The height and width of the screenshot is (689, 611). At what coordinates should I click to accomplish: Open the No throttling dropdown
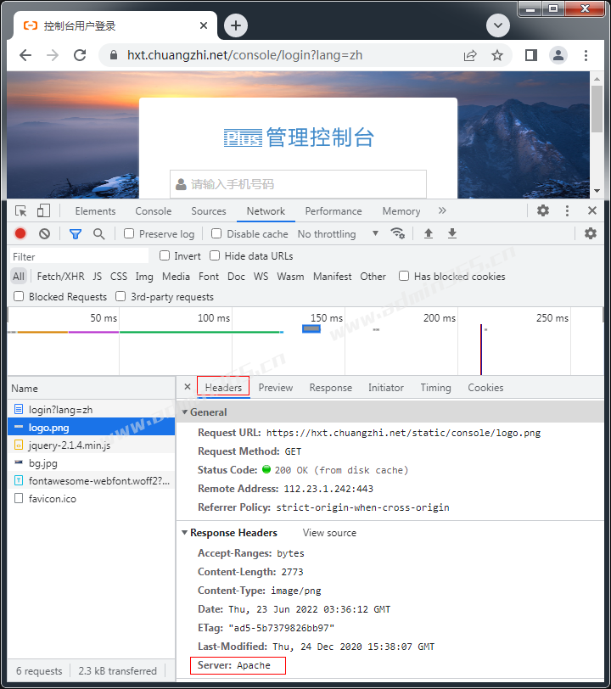click(x=338, y=234)
